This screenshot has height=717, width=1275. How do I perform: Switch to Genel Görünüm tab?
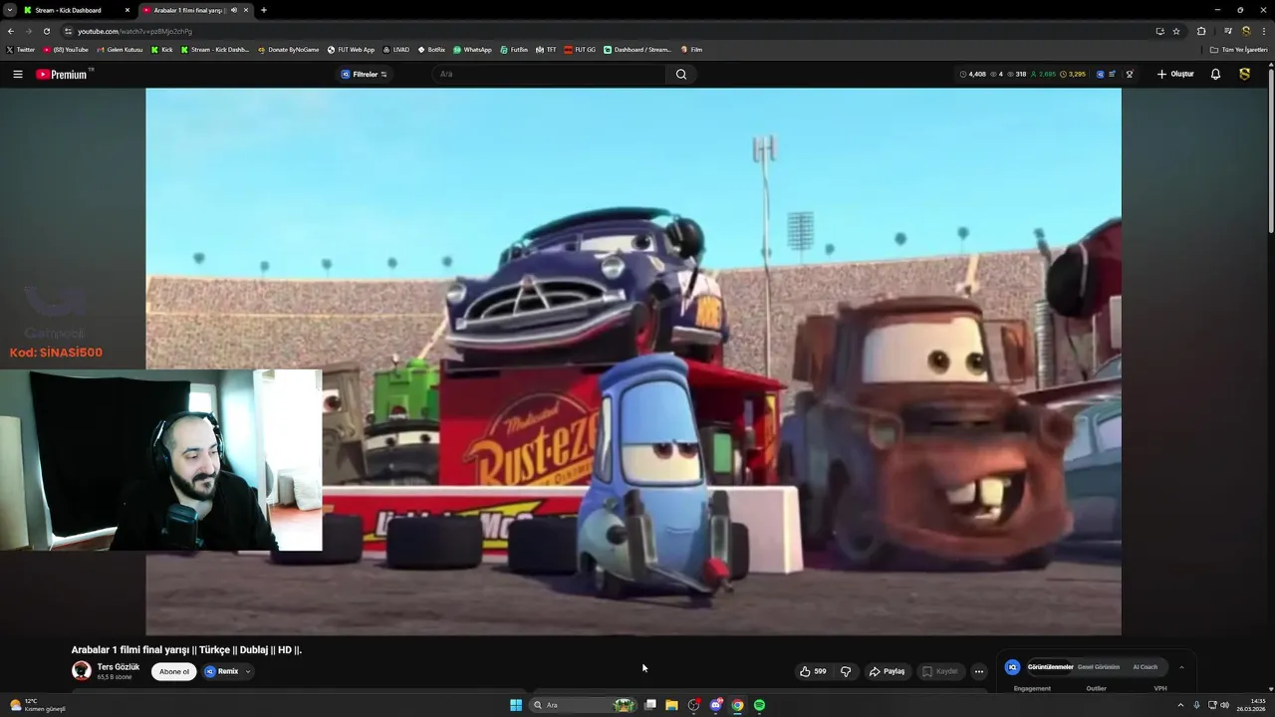(x=1099, y=667)
